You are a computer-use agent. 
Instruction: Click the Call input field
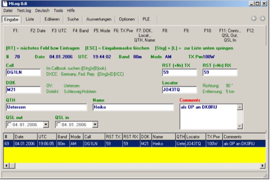[x=22, y=73]
